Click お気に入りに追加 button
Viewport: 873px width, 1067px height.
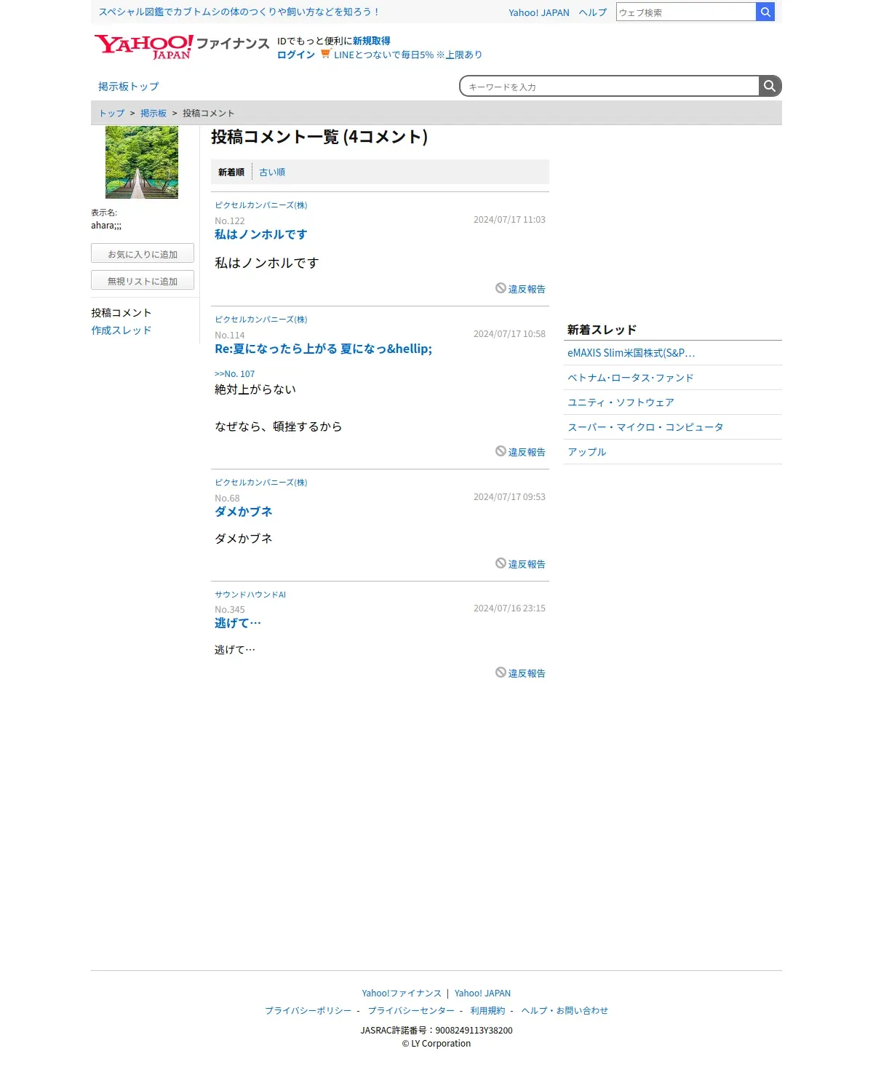click(143, 253)
